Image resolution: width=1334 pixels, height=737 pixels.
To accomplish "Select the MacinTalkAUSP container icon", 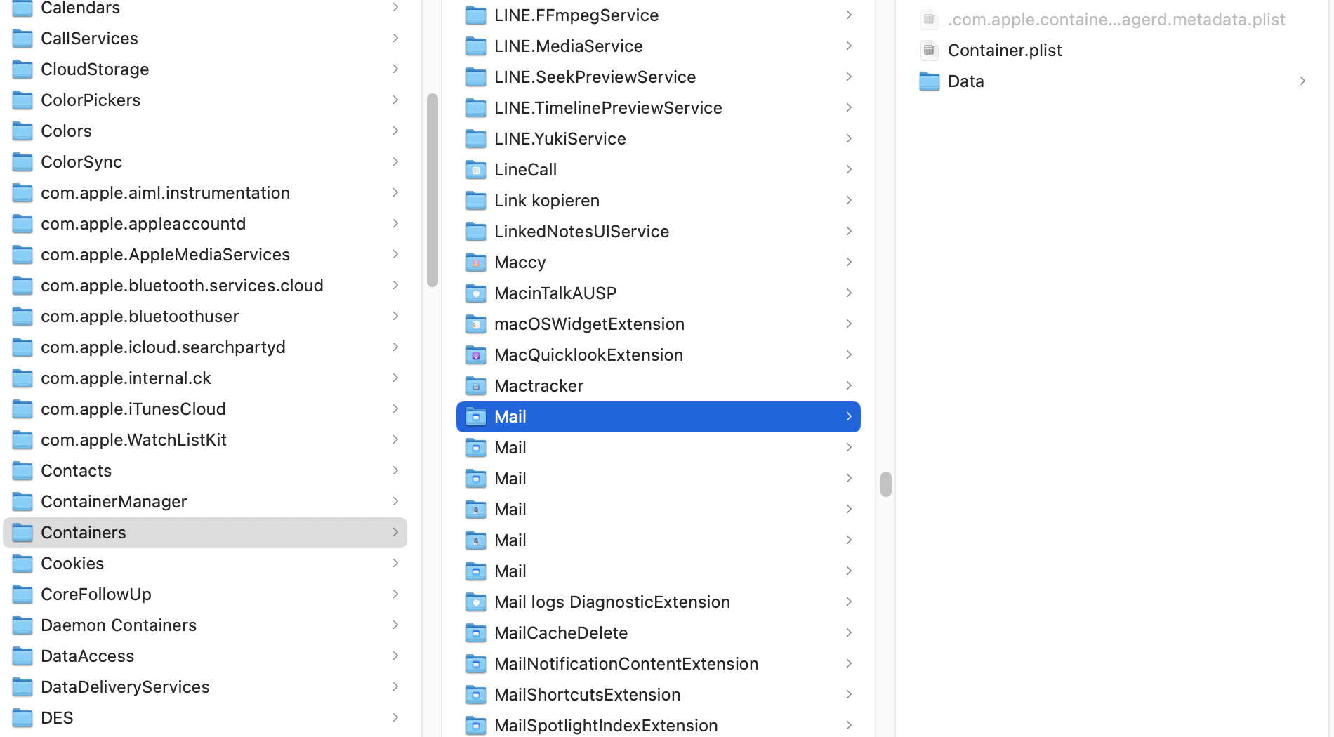I will pyautogui.click(x=476, y=293).
